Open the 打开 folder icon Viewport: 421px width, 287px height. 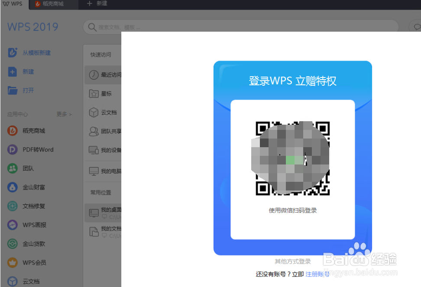click(13, 90)
